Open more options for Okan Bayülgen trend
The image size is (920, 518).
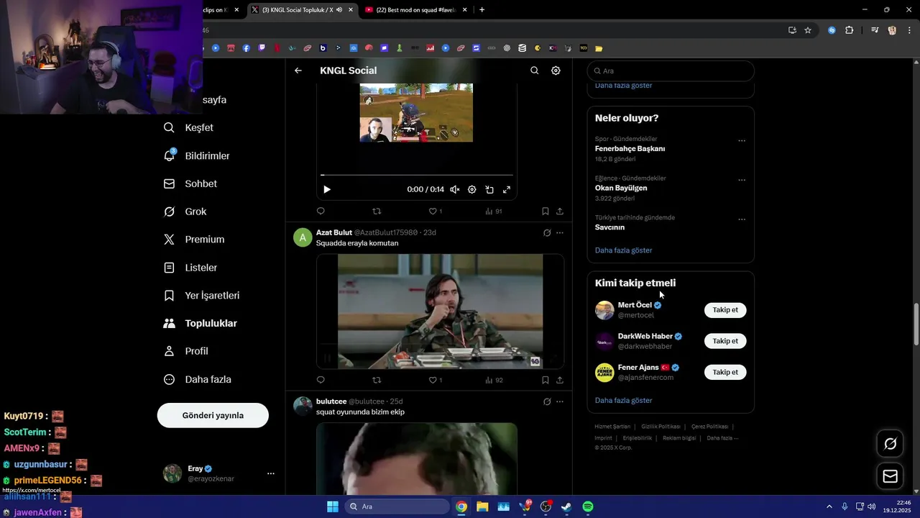coord(742,180)
